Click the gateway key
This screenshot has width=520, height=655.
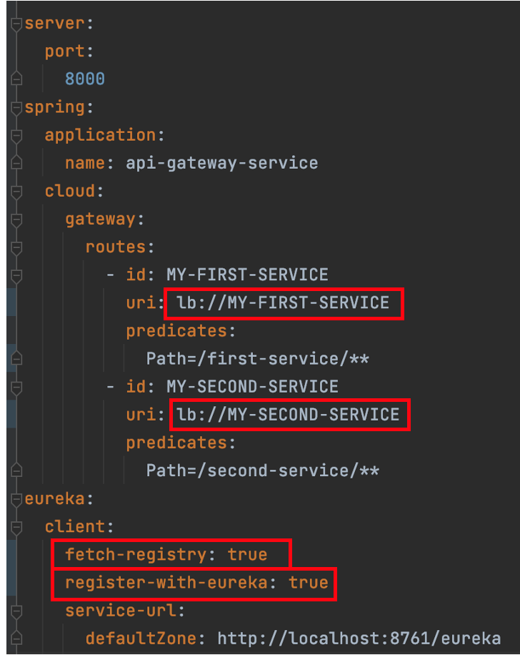pos(100,220)
